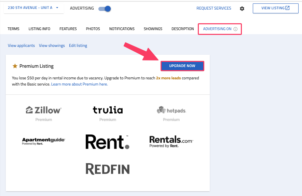302x196 pixels.
Task: Go to the Showings tab
Action: (153, 29)
